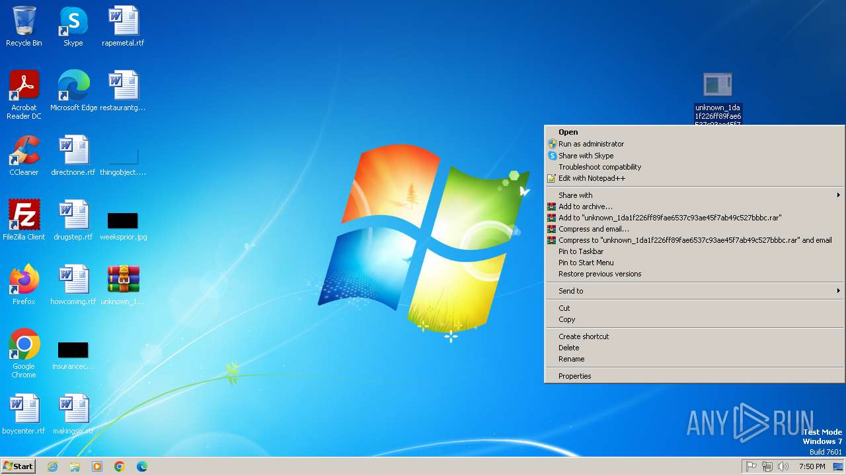Click the Show desktop button
The height and width of the screenshot is (475, 846).
(838, 466)
